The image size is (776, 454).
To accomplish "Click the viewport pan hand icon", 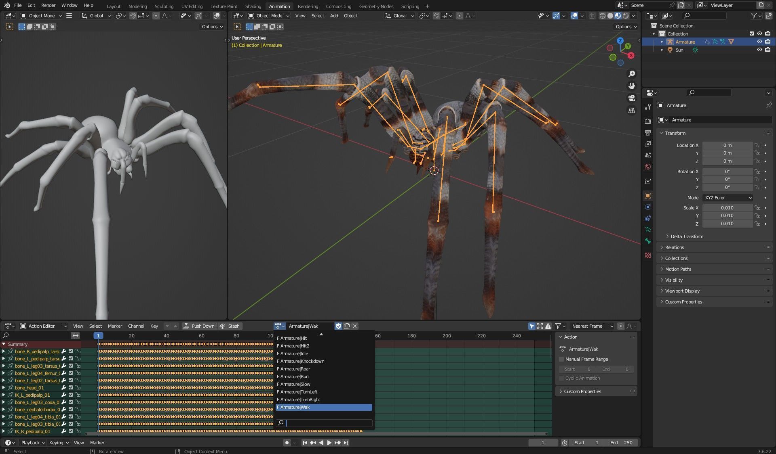I will point(631,86).
